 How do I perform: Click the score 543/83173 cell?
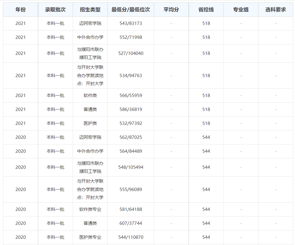[x=131, y=23]
